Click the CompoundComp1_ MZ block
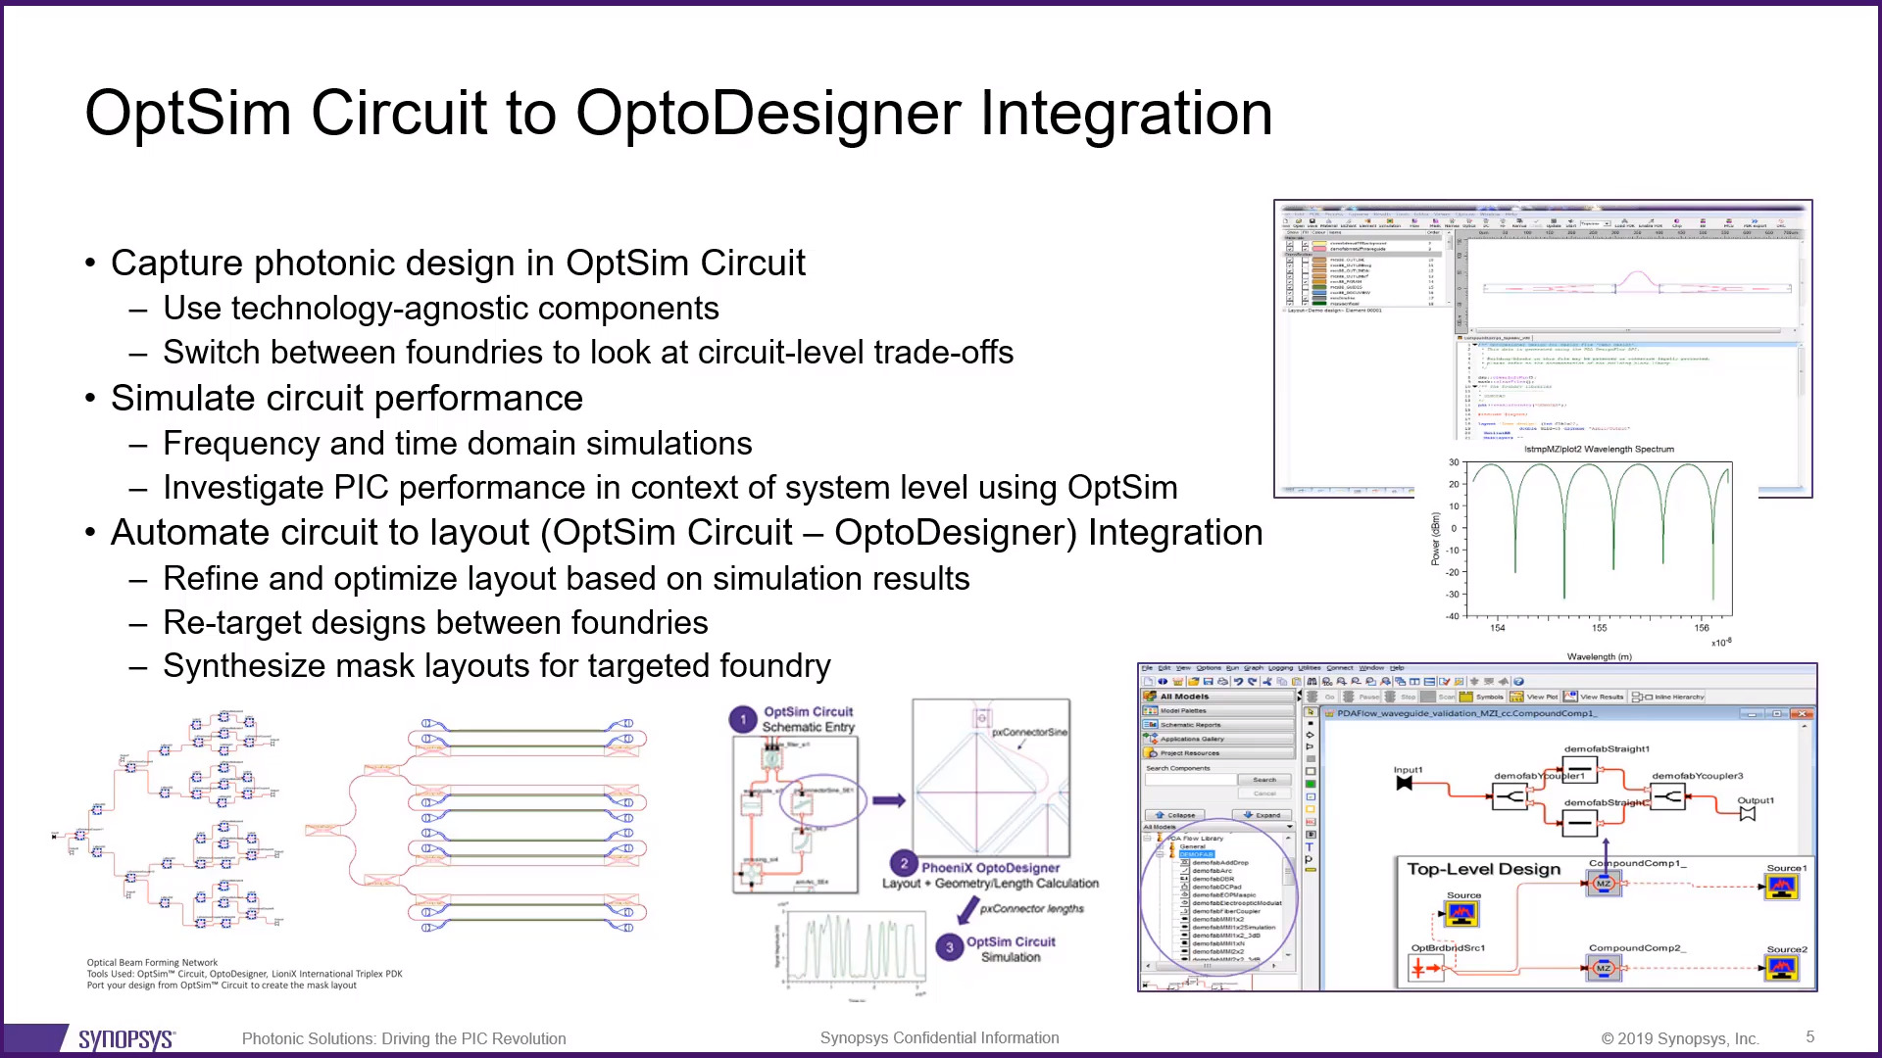This screenshot has width=1882, height=1058. (1604, 884)
